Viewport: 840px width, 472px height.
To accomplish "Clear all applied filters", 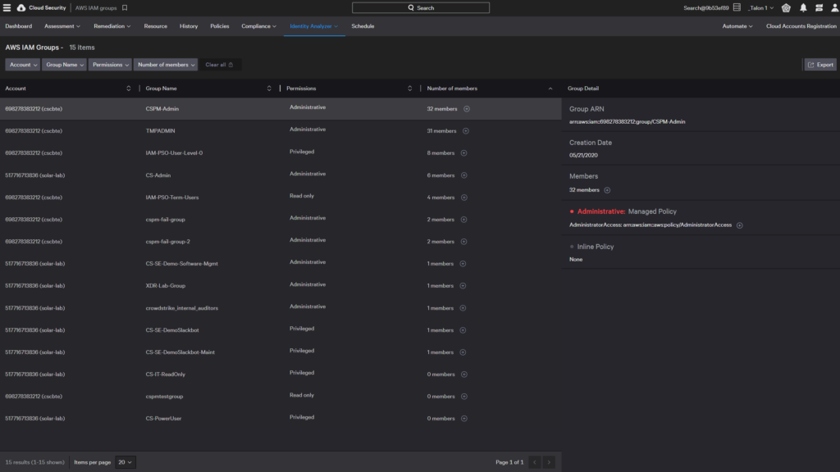I will (220, 65).
